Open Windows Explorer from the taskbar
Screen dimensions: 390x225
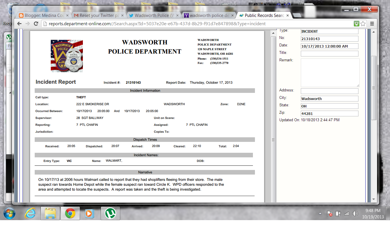50,213
